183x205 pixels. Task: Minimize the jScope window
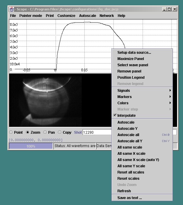164,9
